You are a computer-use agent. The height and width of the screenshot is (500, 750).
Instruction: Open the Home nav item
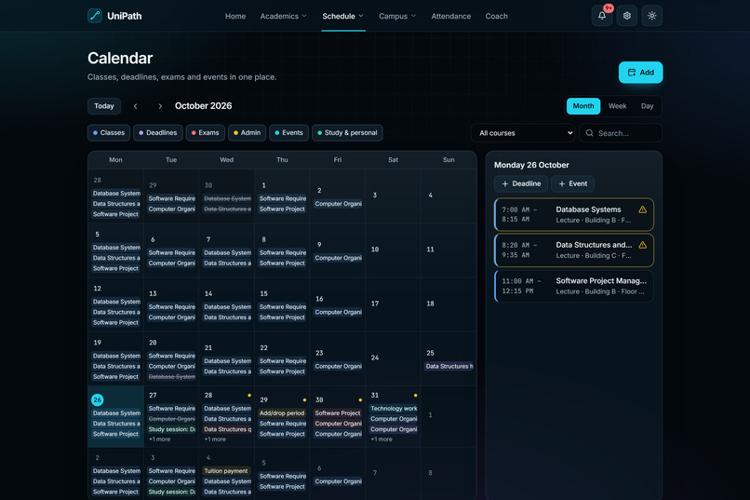click(x=235, y=16)
